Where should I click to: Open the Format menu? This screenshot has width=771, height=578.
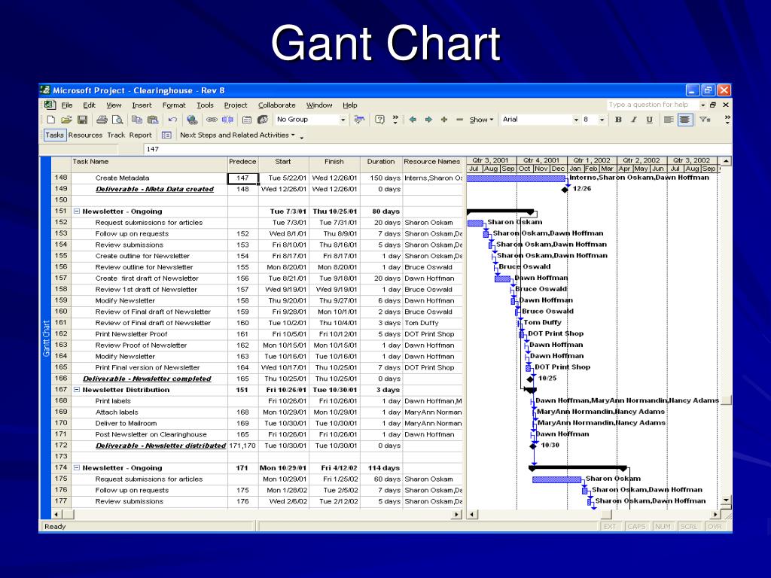(174, 105)
